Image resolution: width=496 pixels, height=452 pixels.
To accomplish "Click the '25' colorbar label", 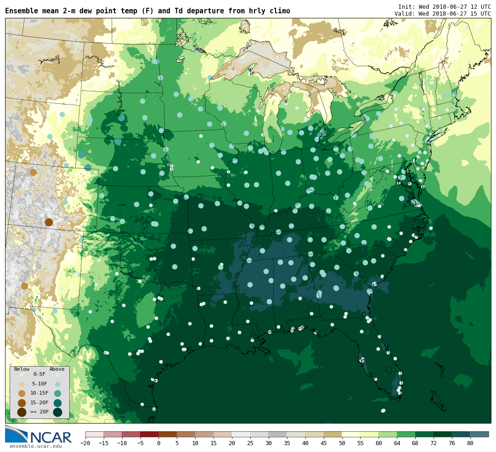I will 250,443.
